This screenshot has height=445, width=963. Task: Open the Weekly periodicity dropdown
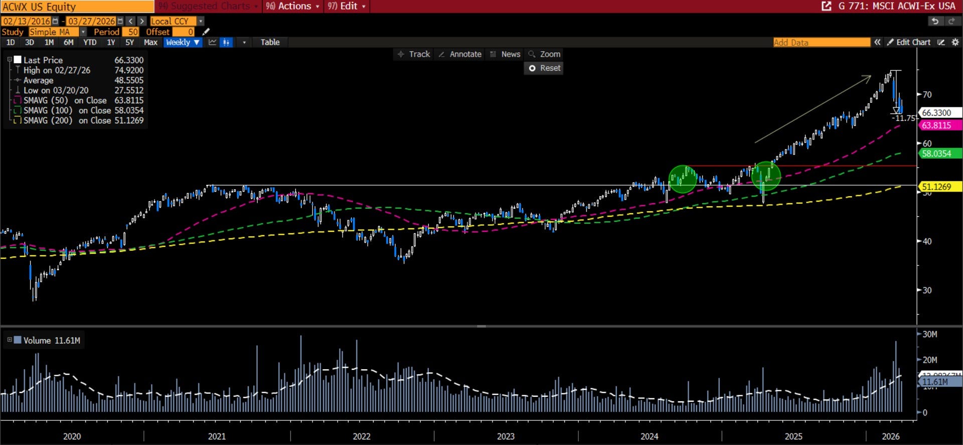click(x=183, y=43)
